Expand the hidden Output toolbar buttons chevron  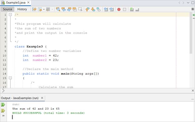click(x=3, y=116)
